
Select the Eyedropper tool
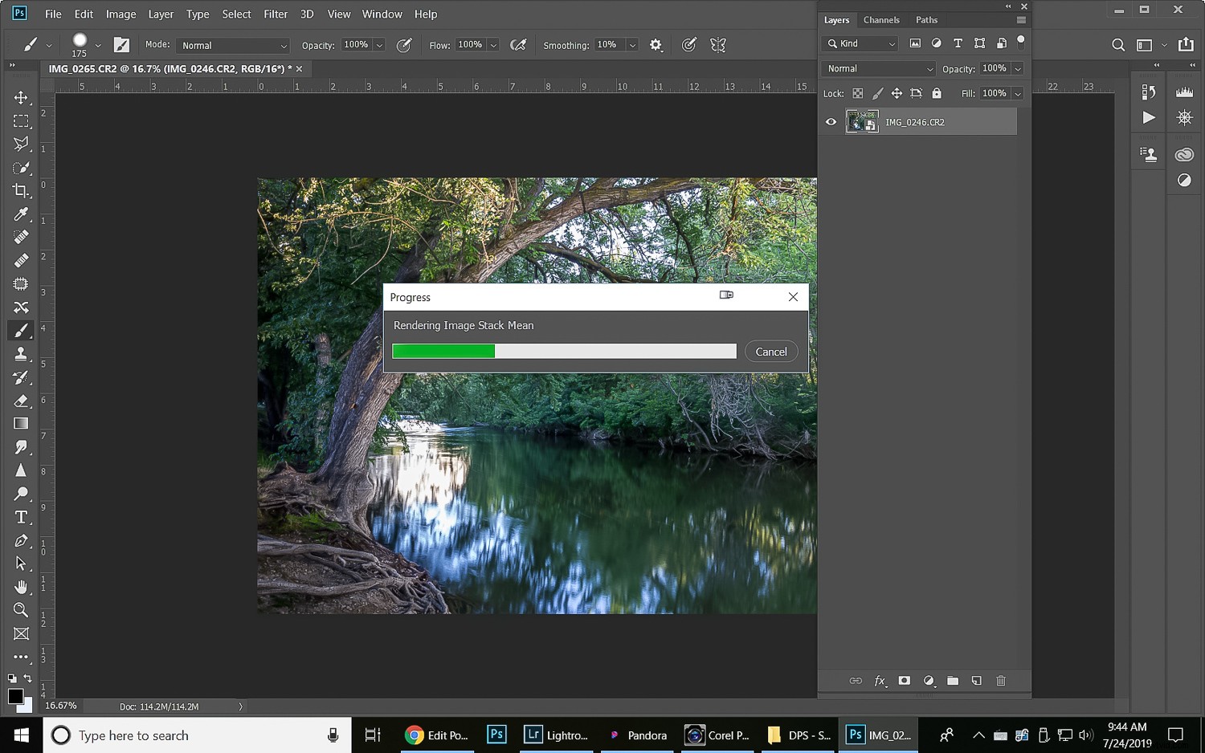click(21, 214)
